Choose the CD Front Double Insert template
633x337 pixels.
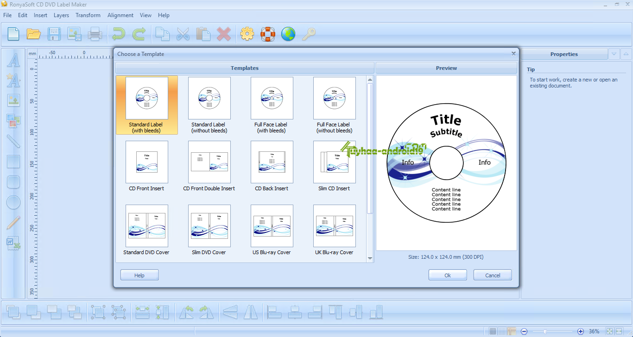click(x=209, y=166)
